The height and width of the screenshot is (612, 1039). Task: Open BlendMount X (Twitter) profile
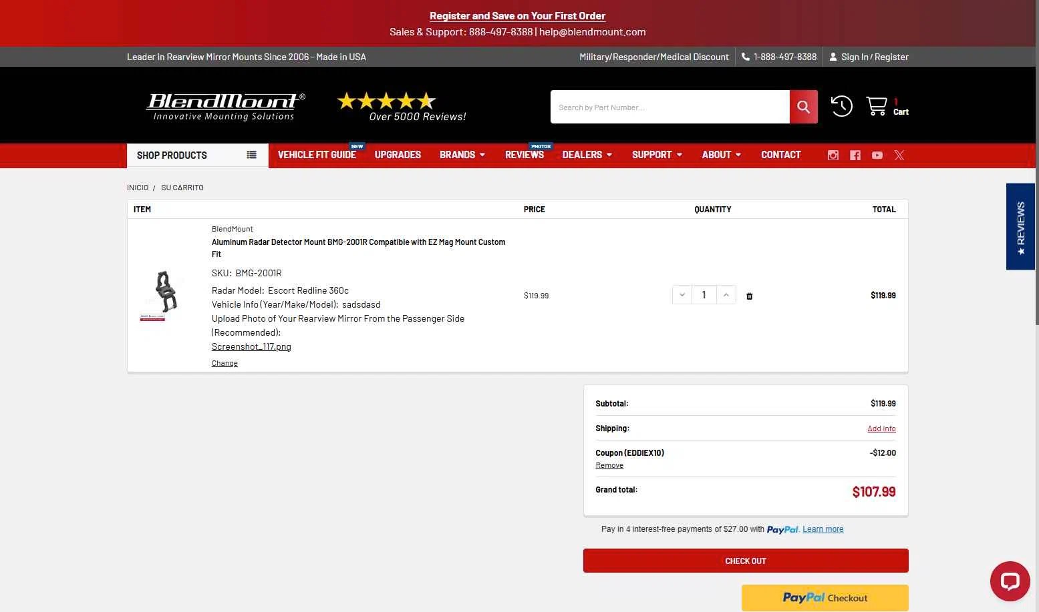pyautogui.click(x=899, y=156)
